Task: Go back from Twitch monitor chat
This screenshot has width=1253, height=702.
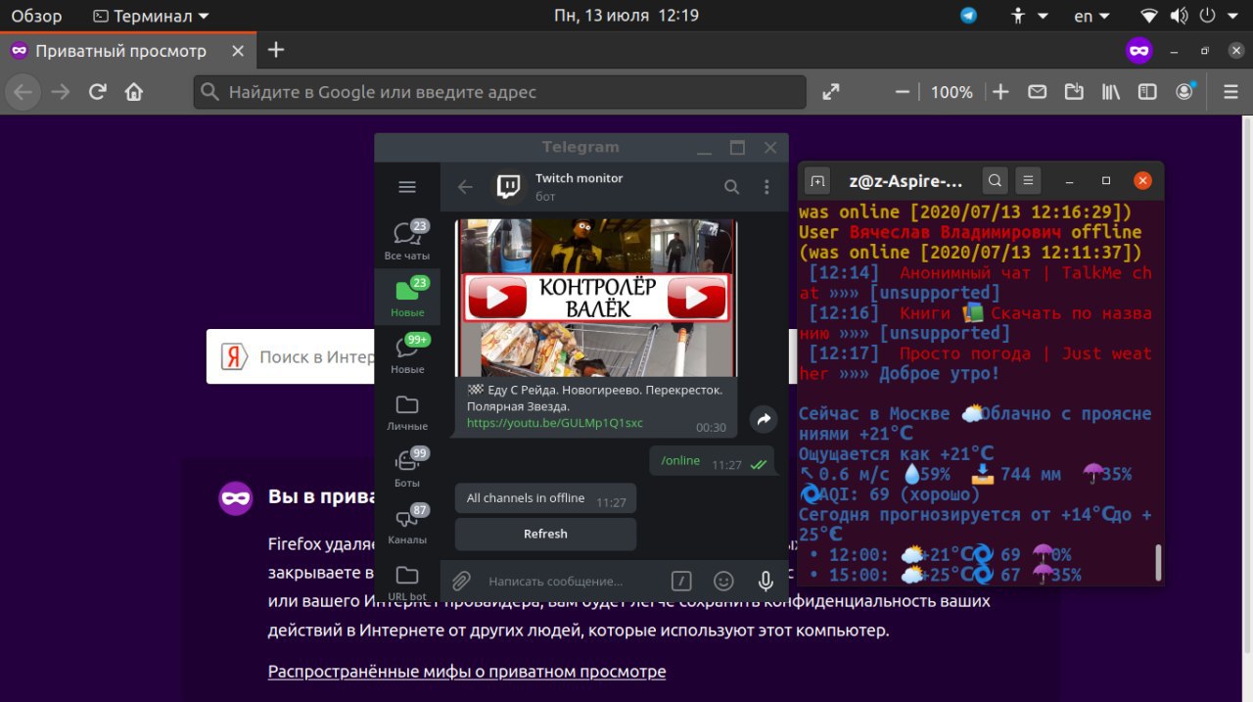Action: [466, 187]
